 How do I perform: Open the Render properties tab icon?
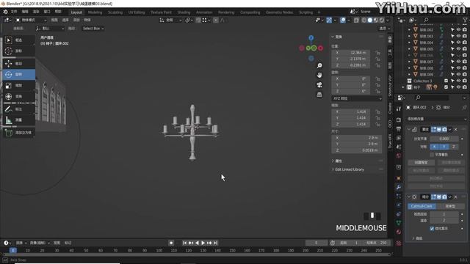[x=399, y=120]
